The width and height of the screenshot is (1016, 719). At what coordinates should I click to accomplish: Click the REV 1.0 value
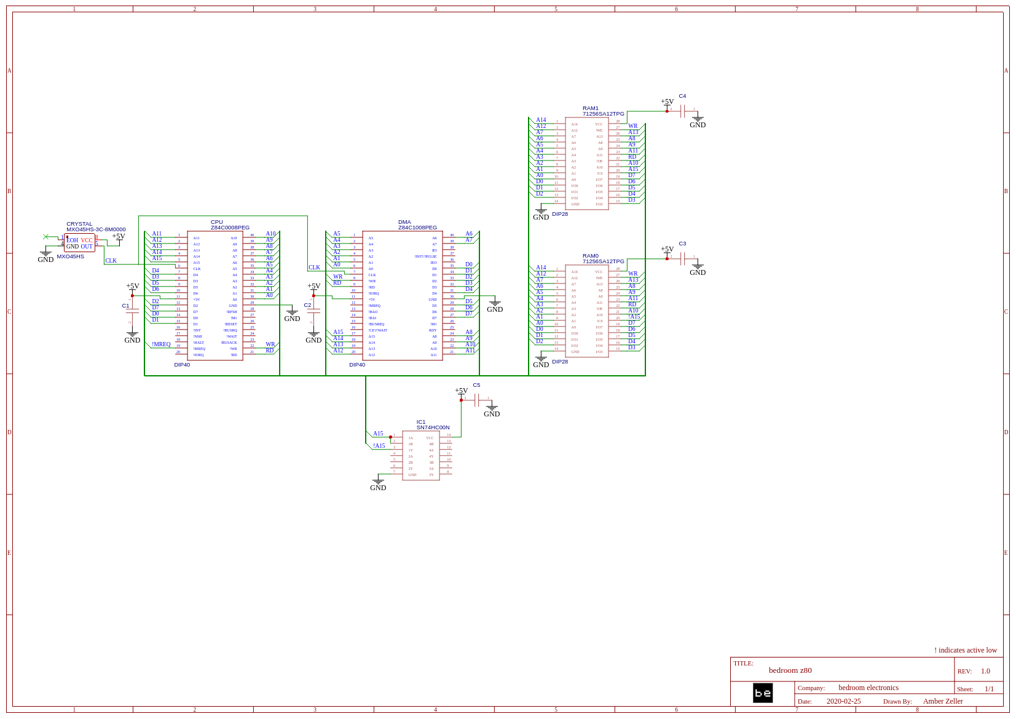[985, 671]
